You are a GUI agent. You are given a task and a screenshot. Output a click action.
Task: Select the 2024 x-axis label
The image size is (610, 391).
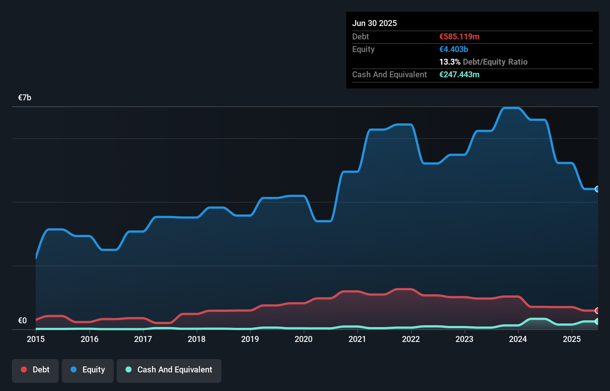[518, 339]
